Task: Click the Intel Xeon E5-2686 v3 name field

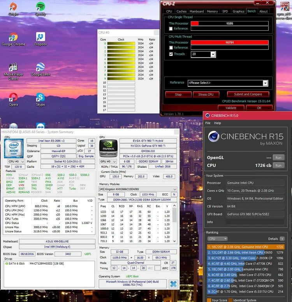Action: point(51,141)
